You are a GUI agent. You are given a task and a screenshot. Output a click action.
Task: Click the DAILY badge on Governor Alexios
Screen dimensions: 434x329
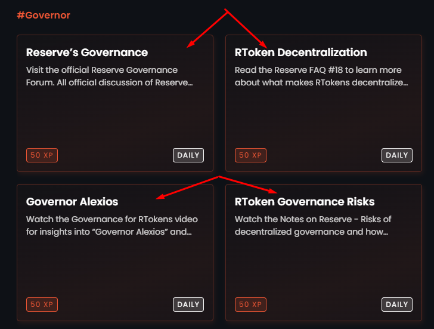pyautogui.click(x=188, y=305)
